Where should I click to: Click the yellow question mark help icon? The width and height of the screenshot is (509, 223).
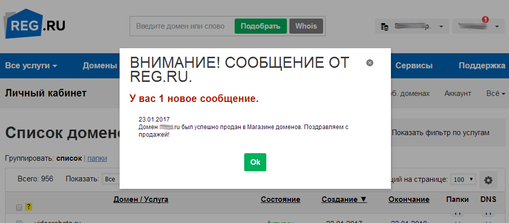coord(29,206)
